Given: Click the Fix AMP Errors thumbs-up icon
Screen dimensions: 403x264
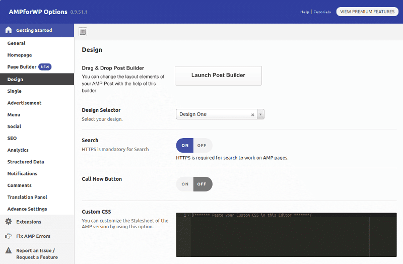Looking at the screenshot, I should (x=9, y=236).
